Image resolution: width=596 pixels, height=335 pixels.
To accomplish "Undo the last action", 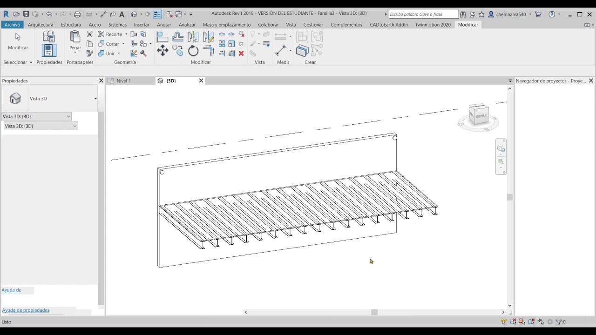I will click(49, 14).
